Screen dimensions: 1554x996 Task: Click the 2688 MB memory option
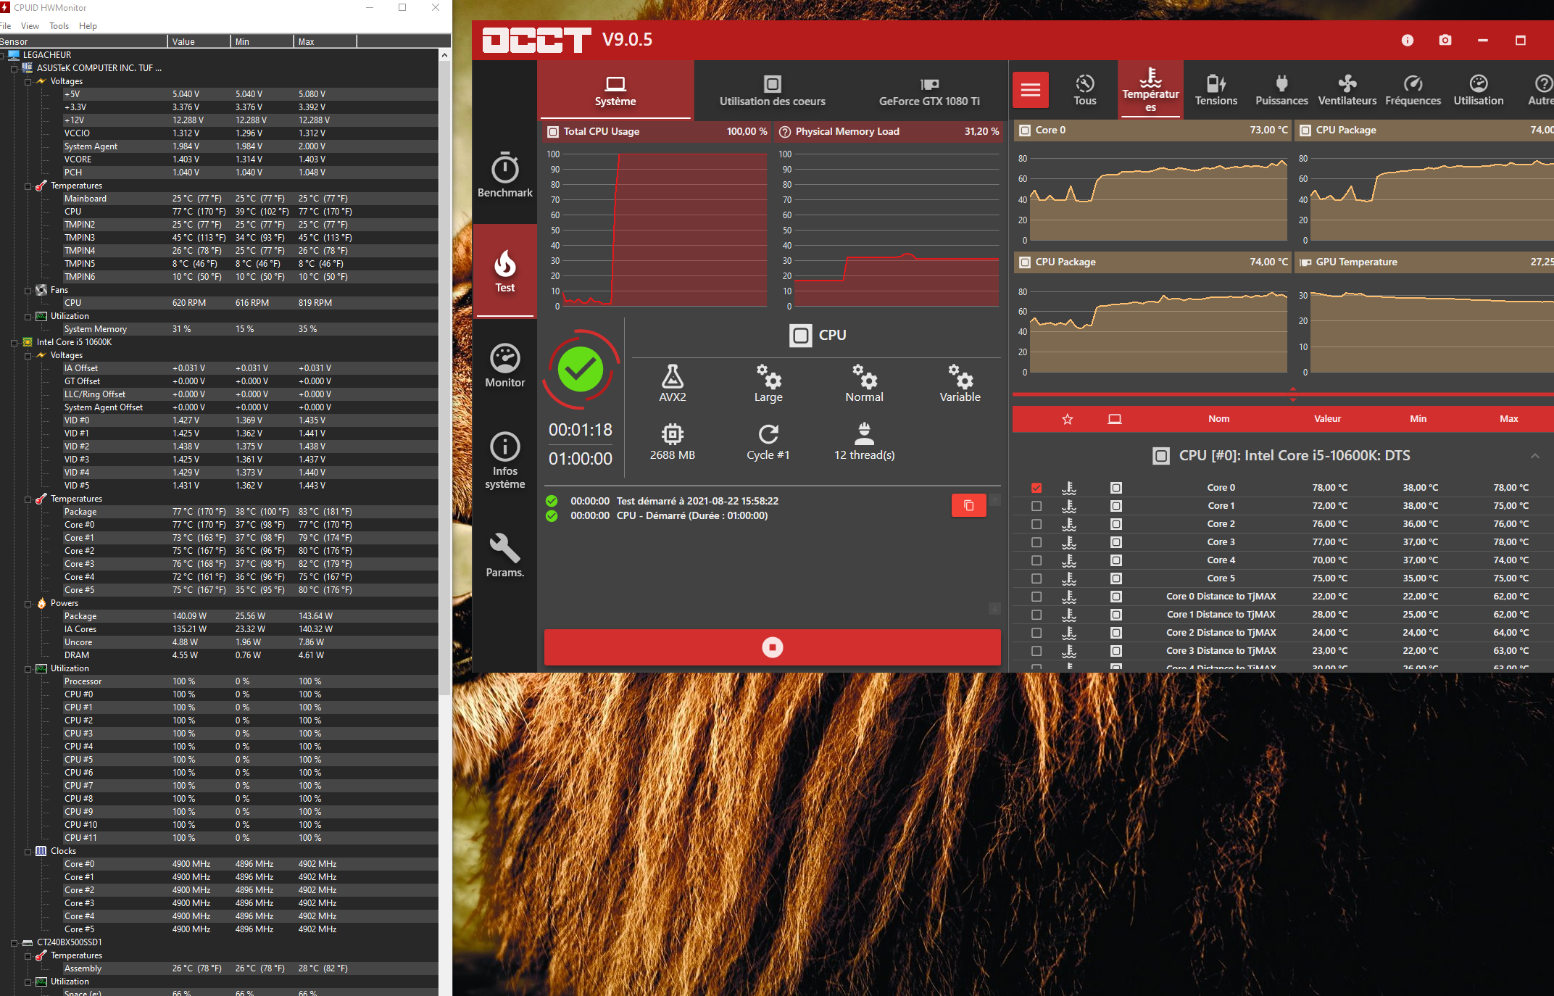672,441
